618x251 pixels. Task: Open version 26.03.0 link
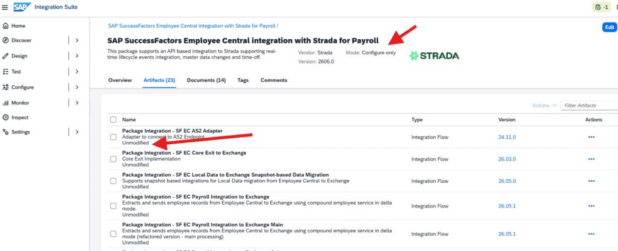[507, 159]
